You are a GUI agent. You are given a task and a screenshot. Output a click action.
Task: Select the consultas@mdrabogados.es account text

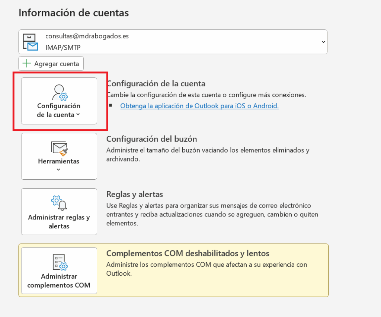[87, 36]
